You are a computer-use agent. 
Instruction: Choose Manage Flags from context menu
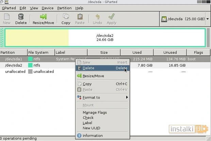95,112
